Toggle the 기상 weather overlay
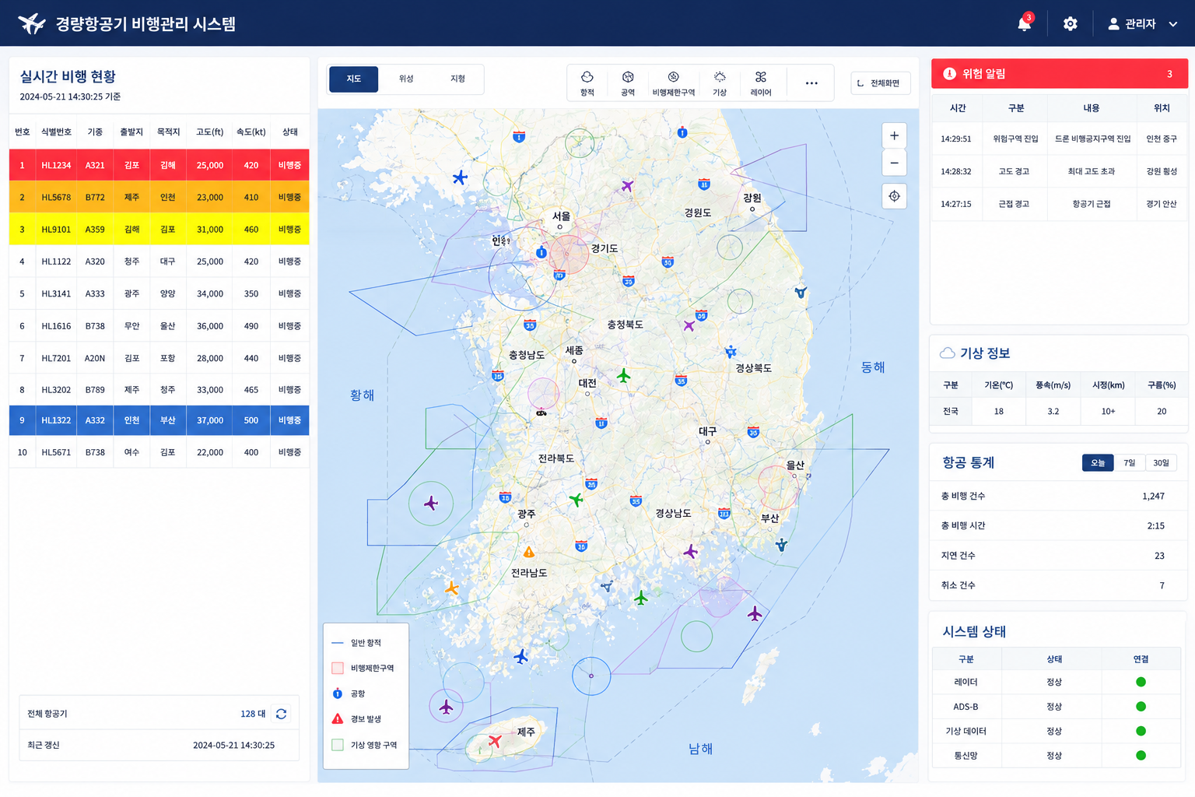 (720, 83)
